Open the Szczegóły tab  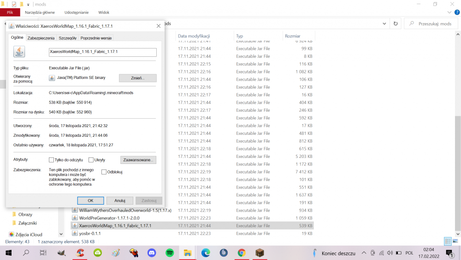coord(67,38)
